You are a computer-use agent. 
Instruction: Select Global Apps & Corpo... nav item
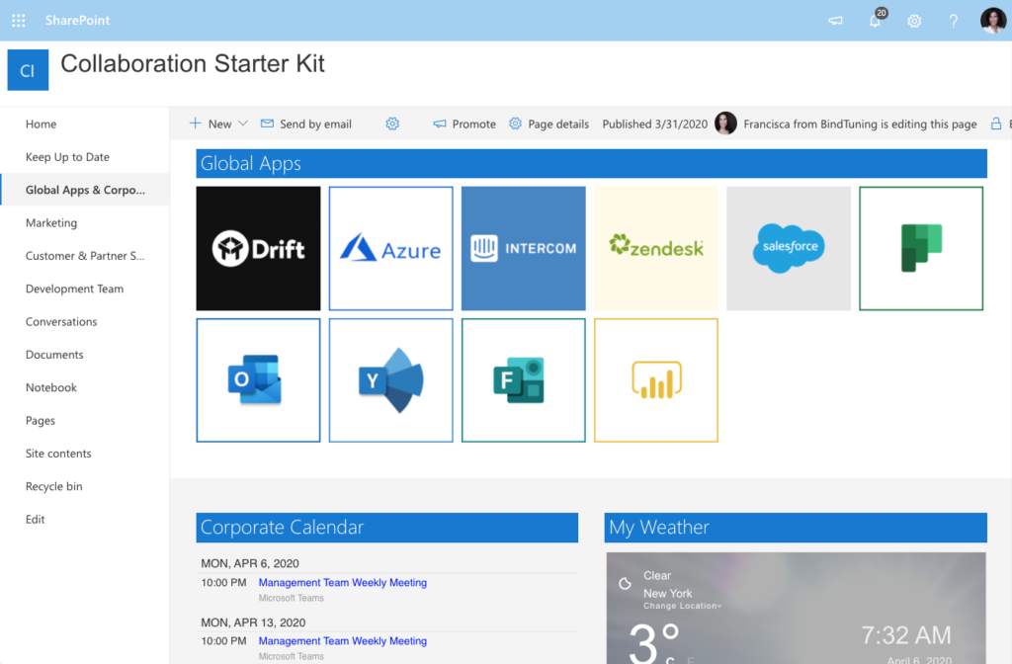coord(85,190)
